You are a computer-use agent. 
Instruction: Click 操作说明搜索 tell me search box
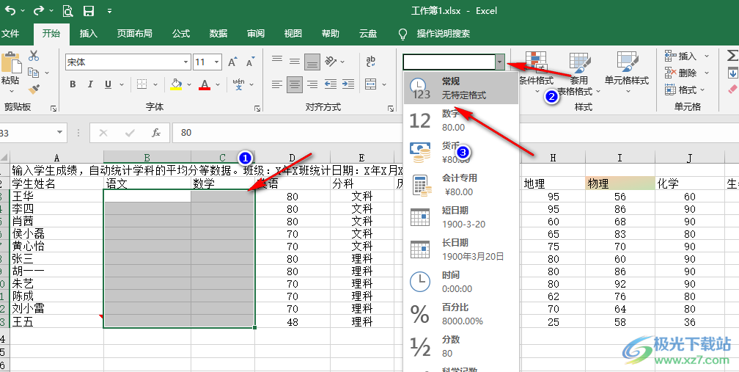coord(443,34)
